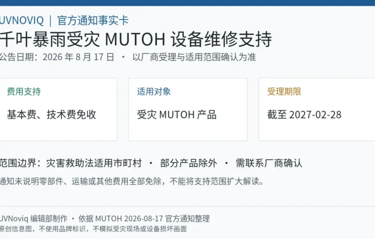375x239 pixels.
Task: Click the card heading '费用支持'
Action: [x=24, y=91]
